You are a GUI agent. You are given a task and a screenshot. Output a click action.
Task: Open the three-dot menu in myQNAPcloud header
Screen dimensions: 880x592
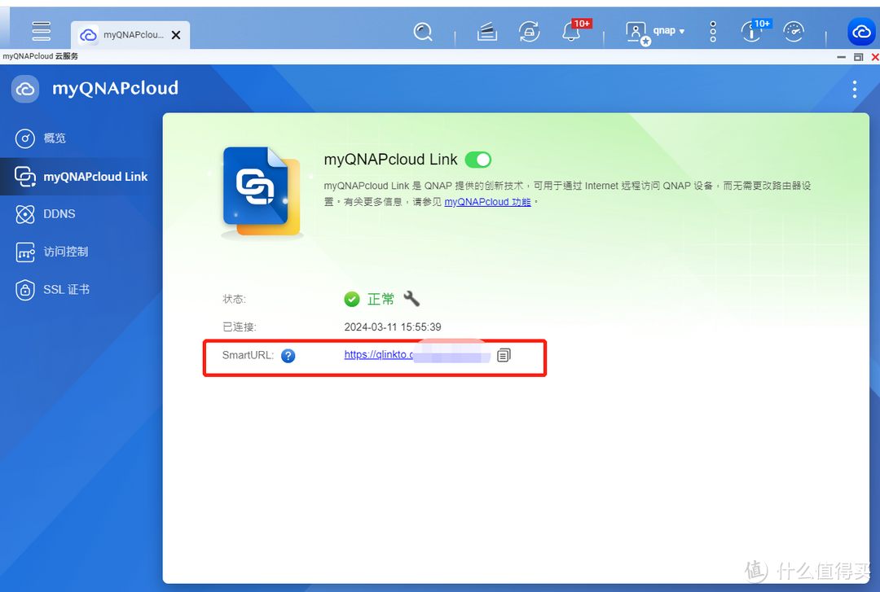tap(854, 90)
